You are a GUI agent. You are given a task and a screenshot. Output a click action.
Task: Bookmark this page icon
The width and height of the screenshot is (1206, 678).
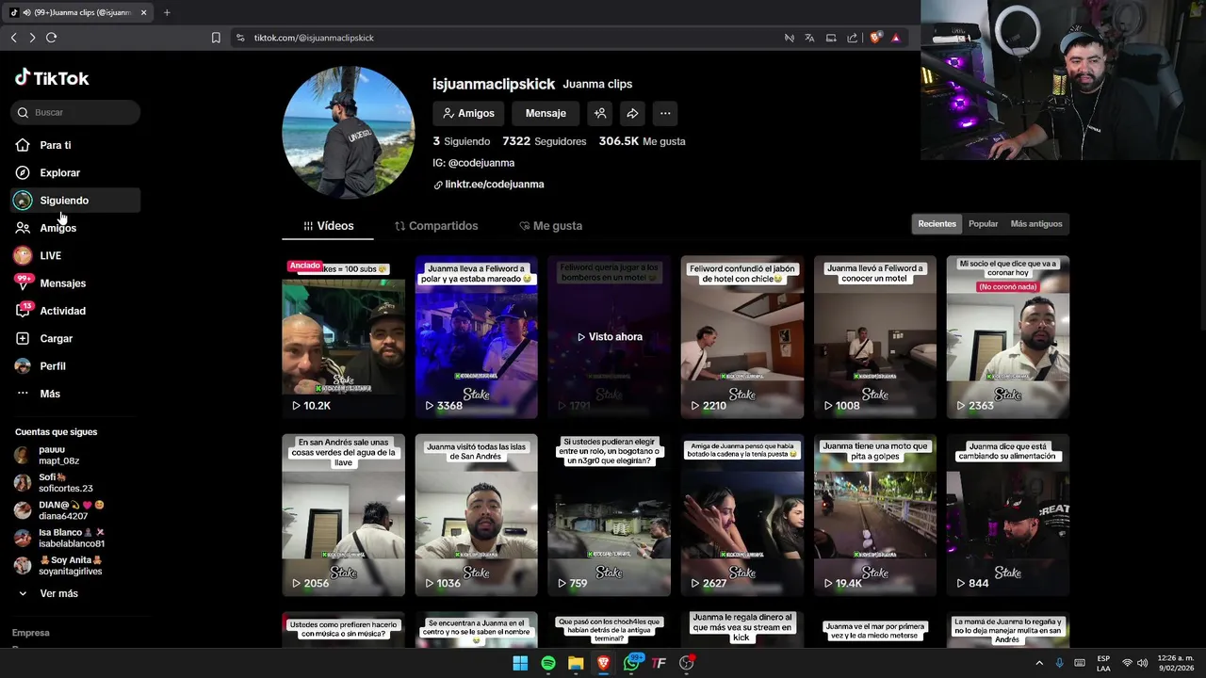[216, 38]
